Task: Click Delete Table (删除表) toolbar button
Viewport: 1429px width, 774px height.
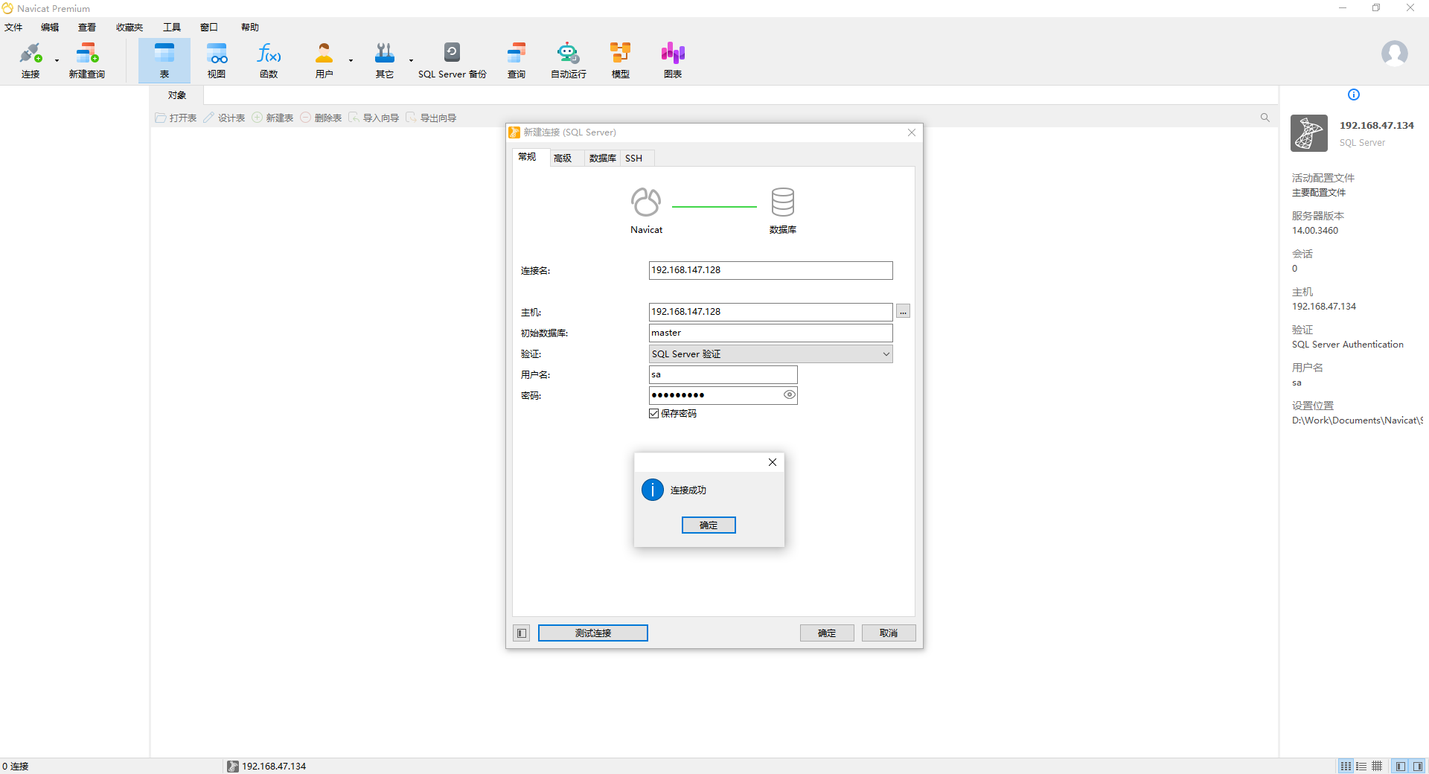Action: click(321, 118)
